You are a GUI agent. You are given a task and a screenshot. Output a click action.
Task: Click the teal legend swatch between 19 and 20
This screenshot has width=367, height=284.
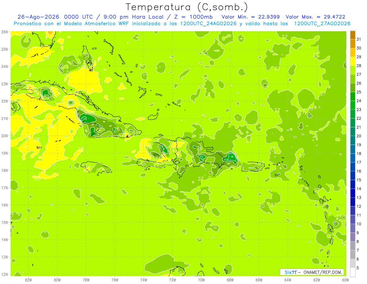pos(353,141)
